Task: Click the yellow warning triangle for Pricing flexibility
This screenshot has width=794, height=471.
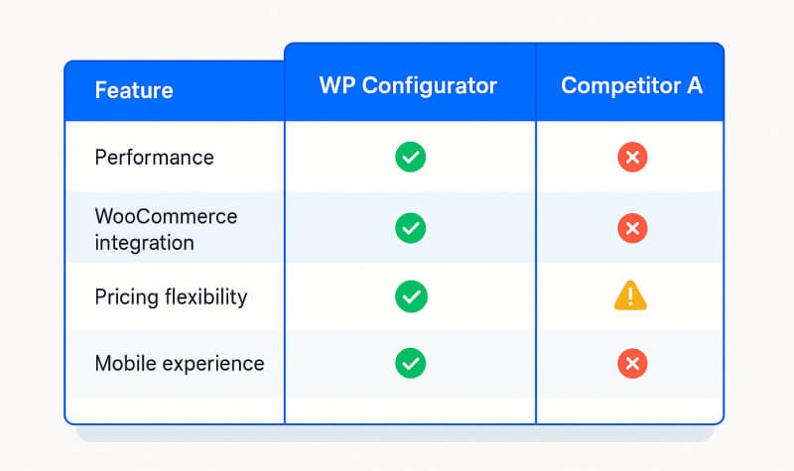Action: point(631,294)
